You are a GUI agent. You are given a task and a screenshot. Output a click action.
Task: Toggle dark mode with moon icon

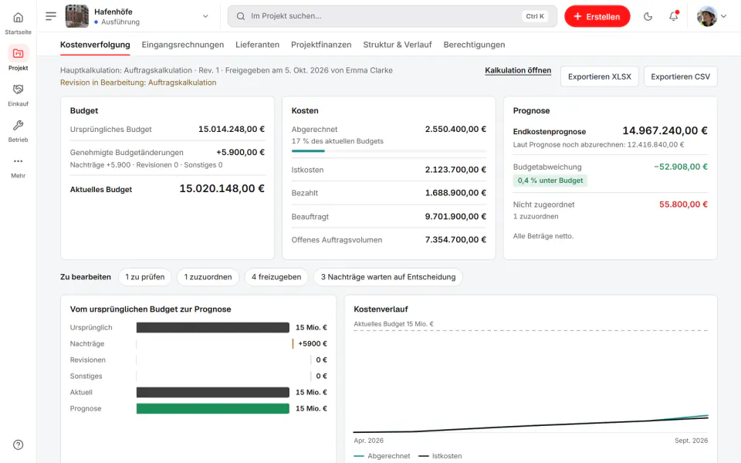[x=648, y=16]
